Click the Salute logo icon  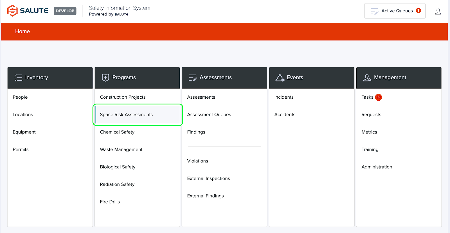tap(12, 11)
